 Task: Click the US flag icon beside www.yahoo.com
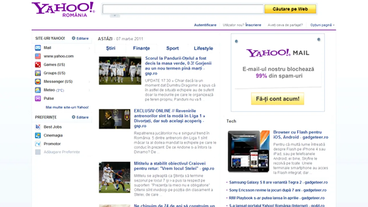38,56
